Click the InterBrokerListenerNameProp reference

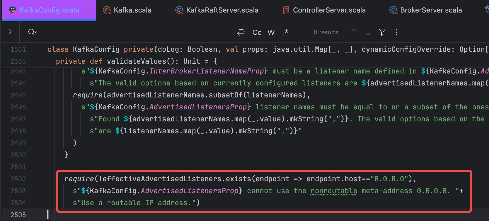(206, 71)
